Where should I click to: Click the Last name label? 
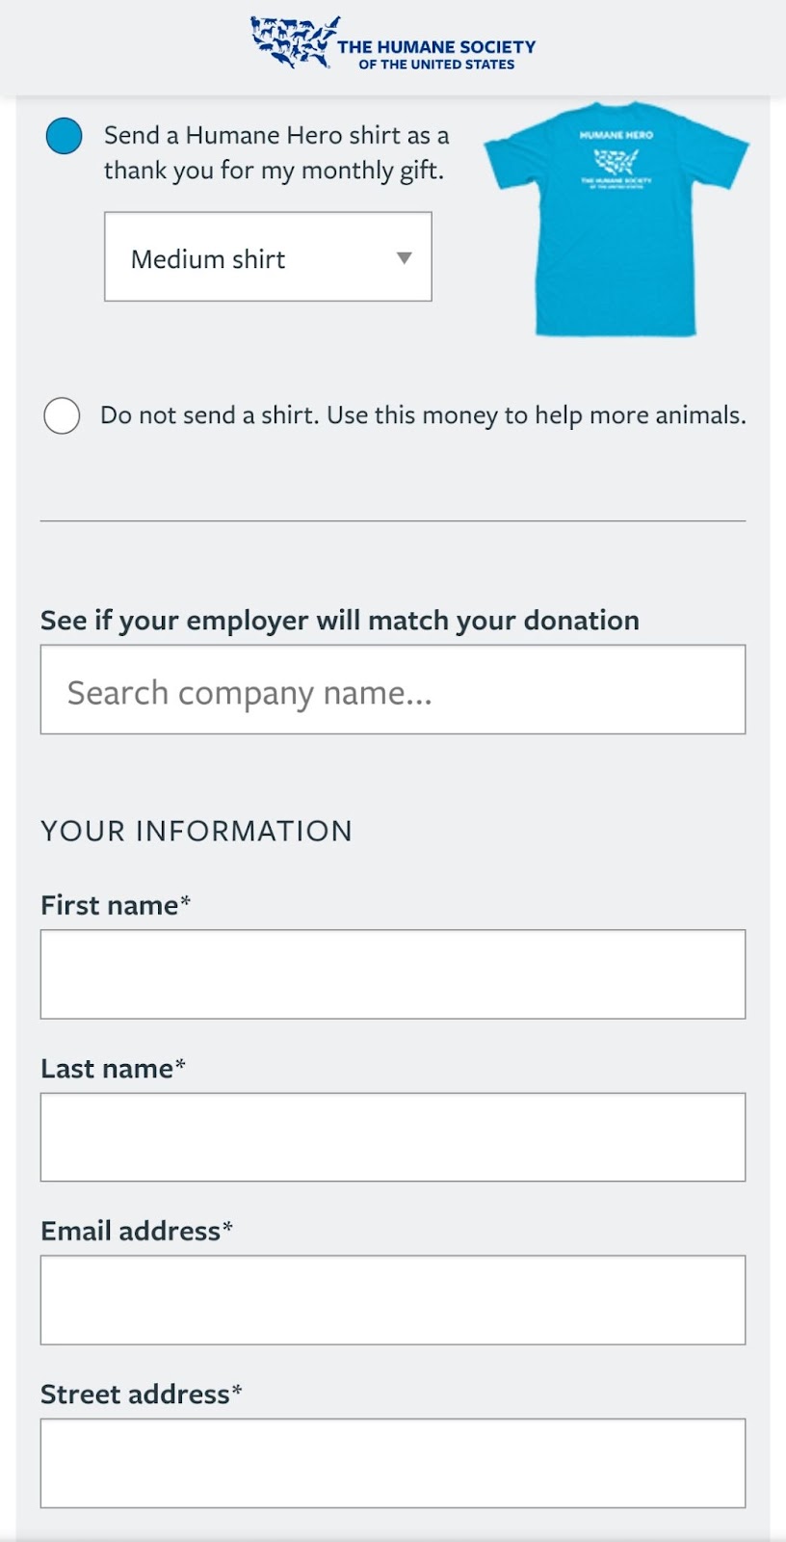tap(113, 1068)
